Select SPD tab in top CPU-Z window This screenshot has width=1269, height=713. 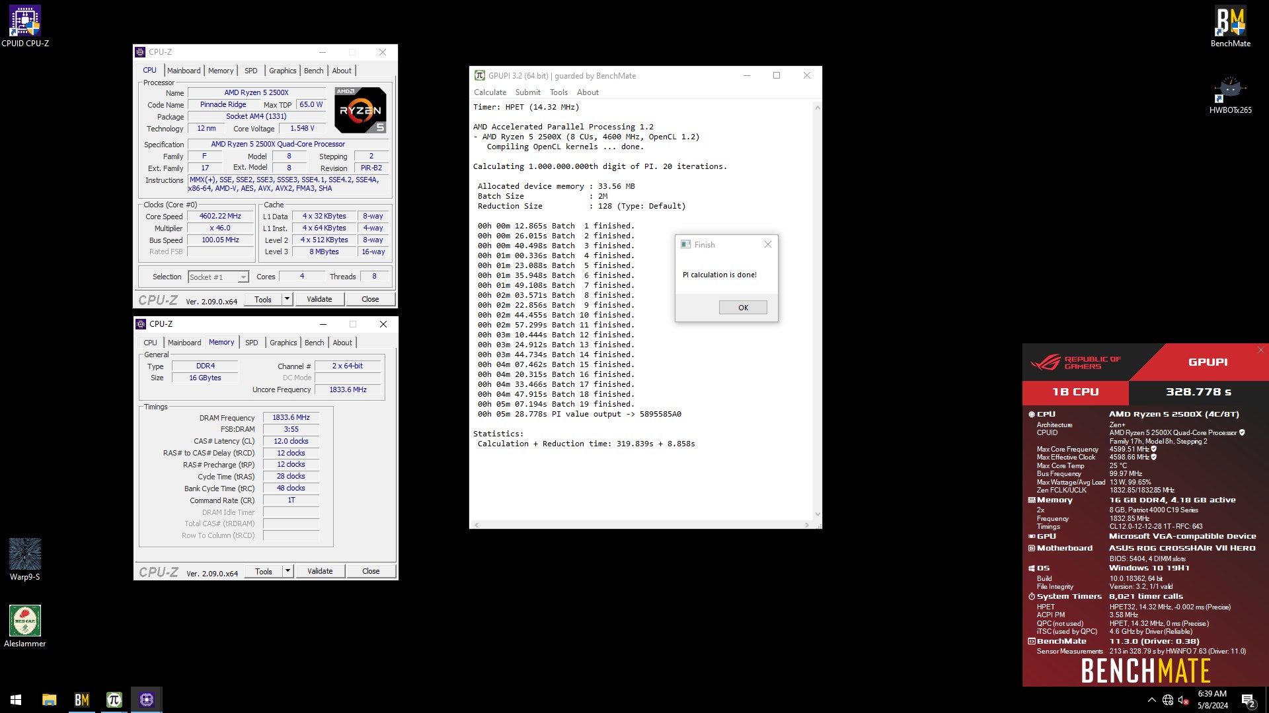pyautogui.click(x=250, y=71)
